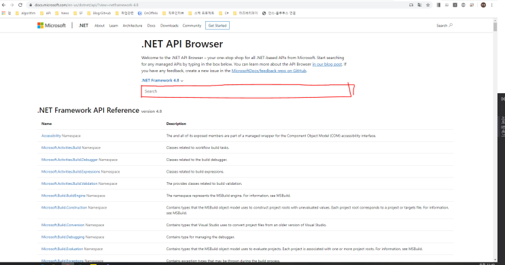505x265 pixels.
Task: Bookmark this page with the star icon
Action: click(428, 5)
